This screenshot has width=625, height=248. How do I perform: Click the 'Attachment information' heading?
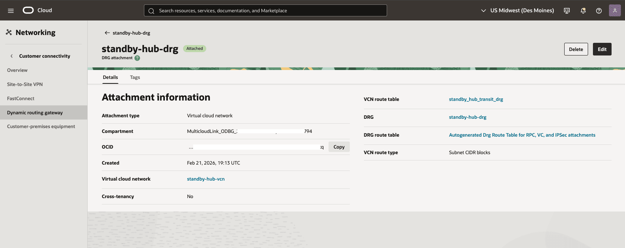156,97
